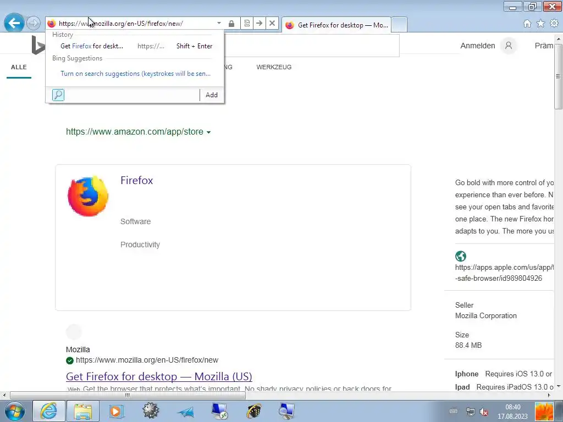563x422 pixels.
Task: Click the user profile avatar icon
Action: [509, 46]
